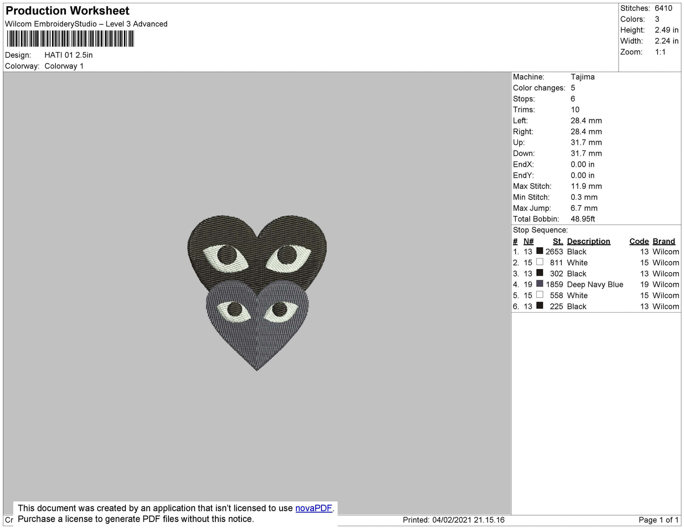Click the Deep Navy Blue description text
The width and height of the screenshot is (684, 529).
595,284
